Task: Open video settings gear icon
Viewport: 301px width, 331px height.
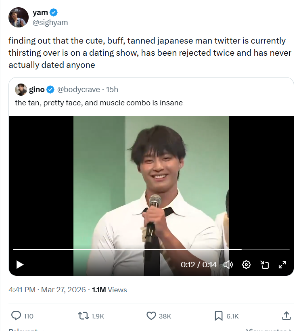Action: pyautogui.click(x=246, y=265)
